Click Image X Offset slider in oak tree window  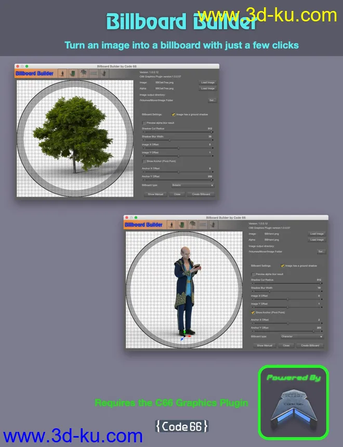click(x=178, y=148)
